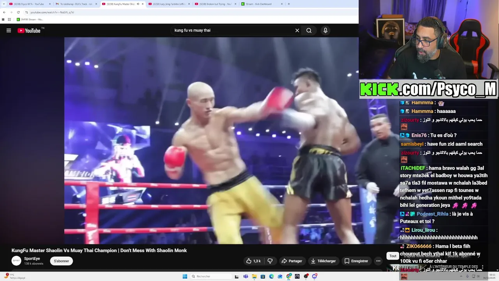
Task: Go forward with the browser forward arrow
Action: pos(11,12)
